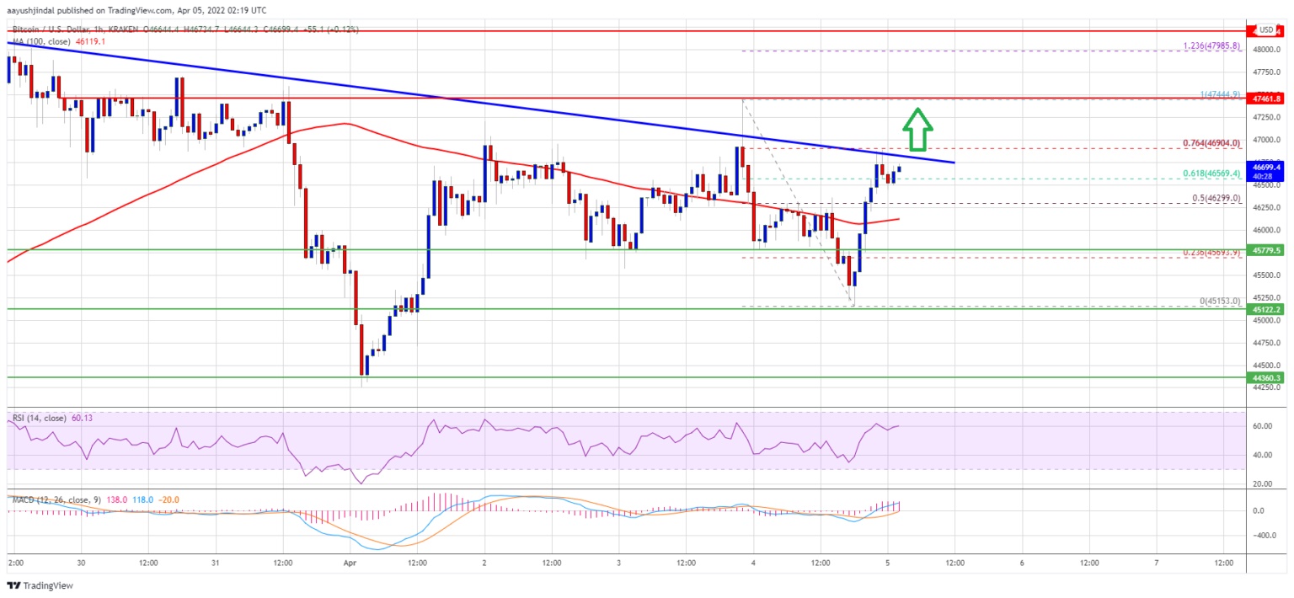This screenshot has height=598, width=1294.
Task: Click the 46000.0 tick on the price axis
Action: pyautogui.click(x=1266, y=231)
